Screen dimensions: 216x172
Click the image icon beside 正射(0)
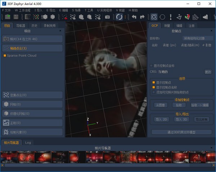point(6,123)
